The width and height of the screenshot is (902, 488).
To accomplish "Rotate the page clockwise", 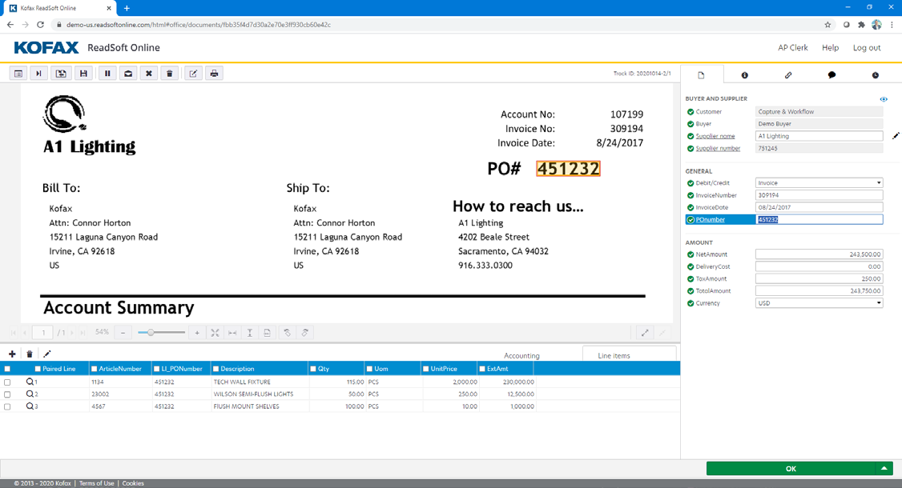I will pos(305,333).
